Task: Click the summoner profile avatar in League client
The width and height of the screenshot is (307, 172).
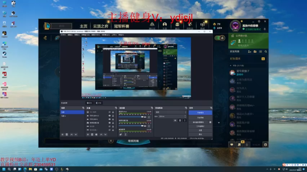Action: click(235, 26)
